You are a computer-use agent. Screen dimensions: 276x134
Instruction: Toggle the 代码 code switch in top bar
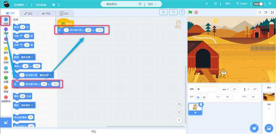(x=258, y=4)
